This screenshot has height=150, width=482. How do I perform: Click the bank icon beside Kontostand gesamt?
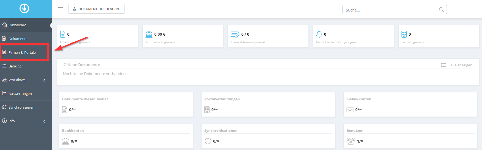pos(149,34)
